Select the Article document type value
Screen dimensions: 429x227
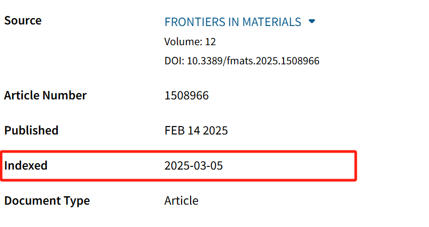point(182,201)
